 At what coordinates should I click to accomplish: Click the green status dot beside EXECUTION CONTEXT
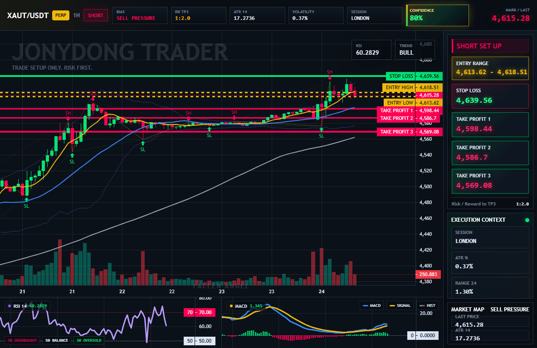[x=527, y=220]
